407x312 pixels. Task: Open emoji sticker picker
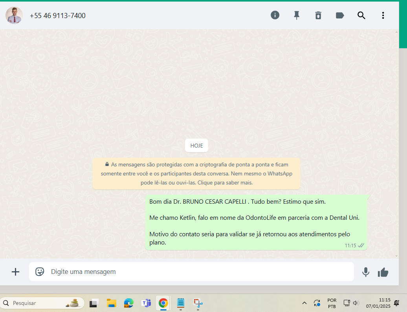tap(40, 272)
